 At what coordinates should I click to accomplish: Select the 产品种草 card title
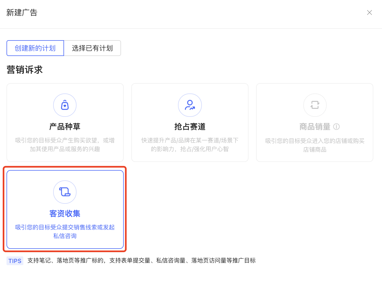tap(65, 127)
